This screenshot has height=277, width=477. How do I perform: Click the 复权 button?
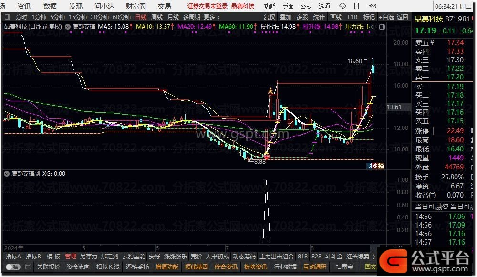click(x=270, y=17)
